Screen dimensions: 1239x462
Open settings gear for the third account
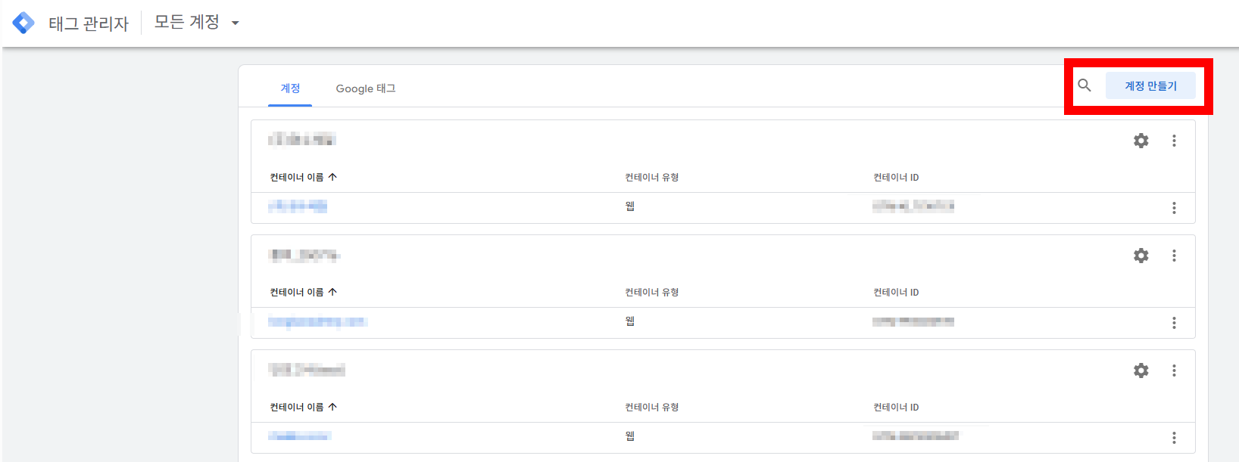[x=1141, y=371]
